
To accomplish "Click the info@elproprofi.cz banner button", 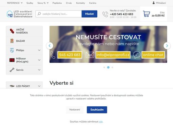I will [x=113, y=55].
